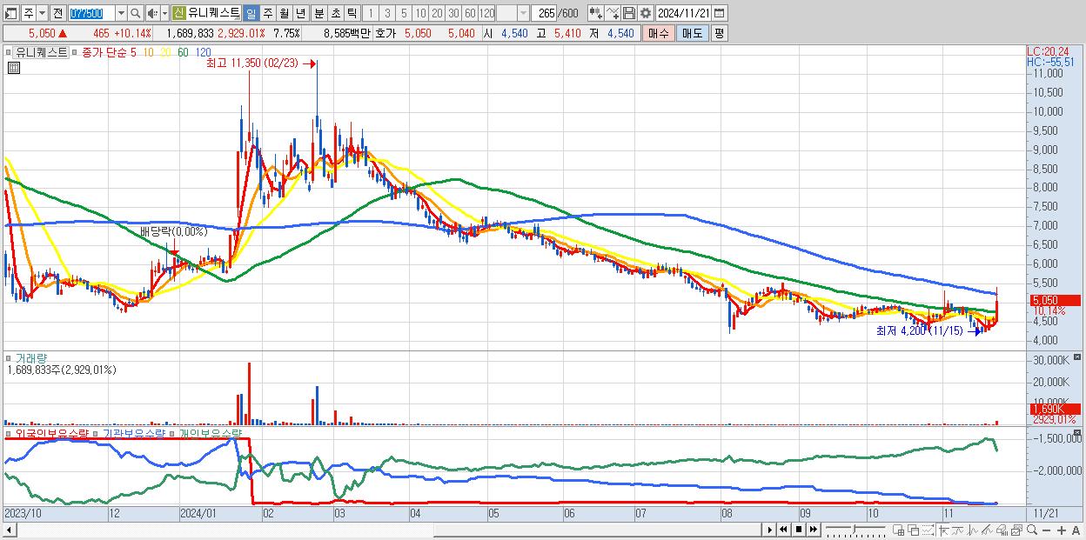Open the interval value dropdown next to 120

pos(523,13)
